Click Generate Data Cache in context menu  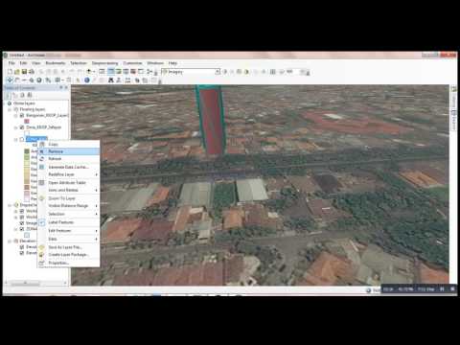pyautogui.click(x=69, y=167)
